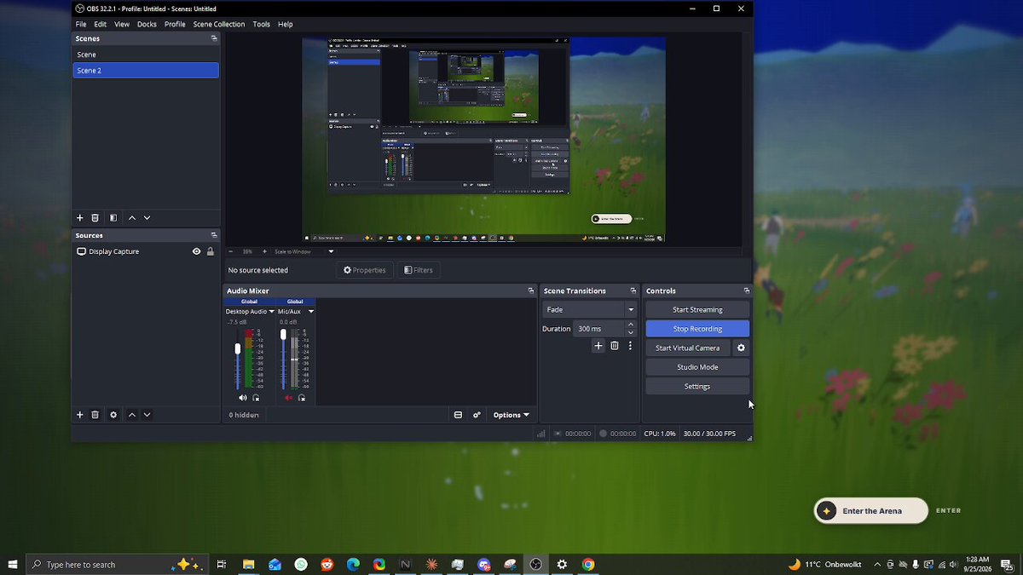Open the File menu
The image size is (1023, 575).
[81, 24]
